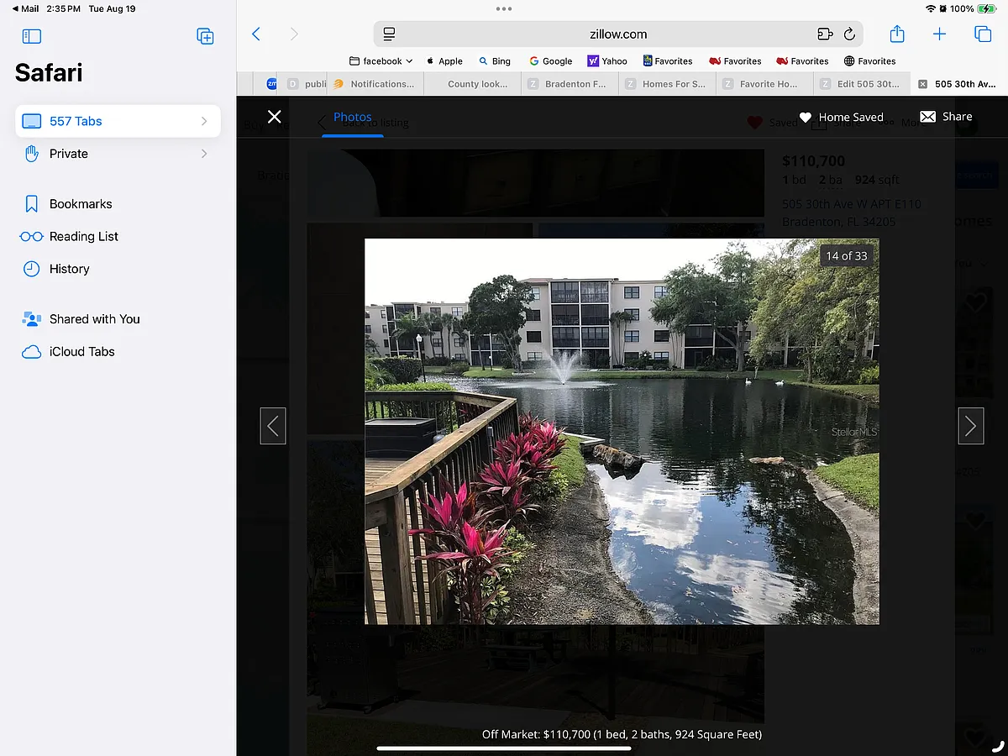Open the tab overview icon
1008x756 pixels.
[x=983, y=34]
